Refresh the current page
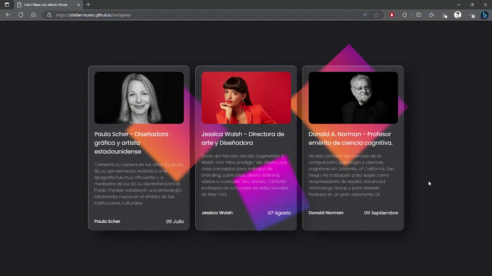This screenshot has height=276, width=492. pos(21,15)
